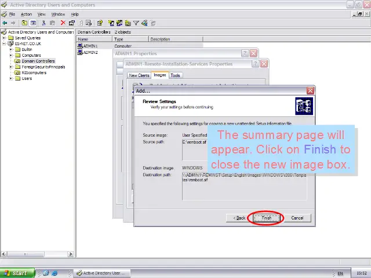Open the View menu
This screenshot has width=371, height=278.
[41, 14]
